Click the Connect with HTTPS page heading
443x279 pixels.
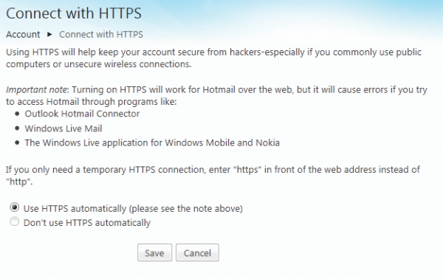coord(74,13)
